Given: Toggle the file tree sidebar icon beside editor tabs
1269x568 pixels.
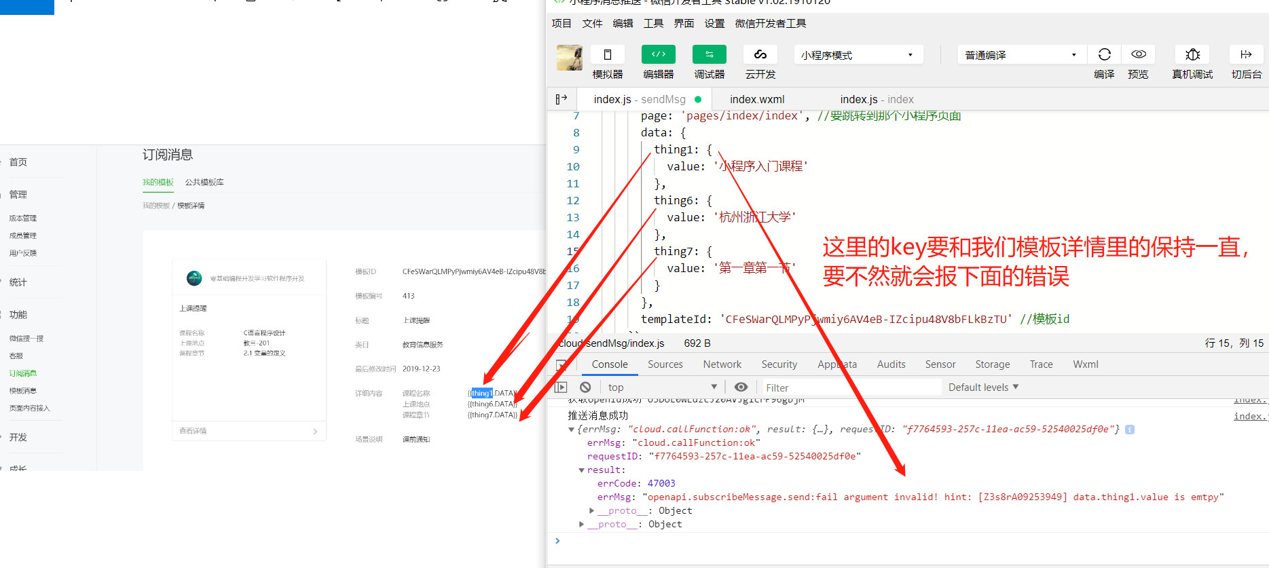Looking at the screenshot, I should (x=562, y=99).
